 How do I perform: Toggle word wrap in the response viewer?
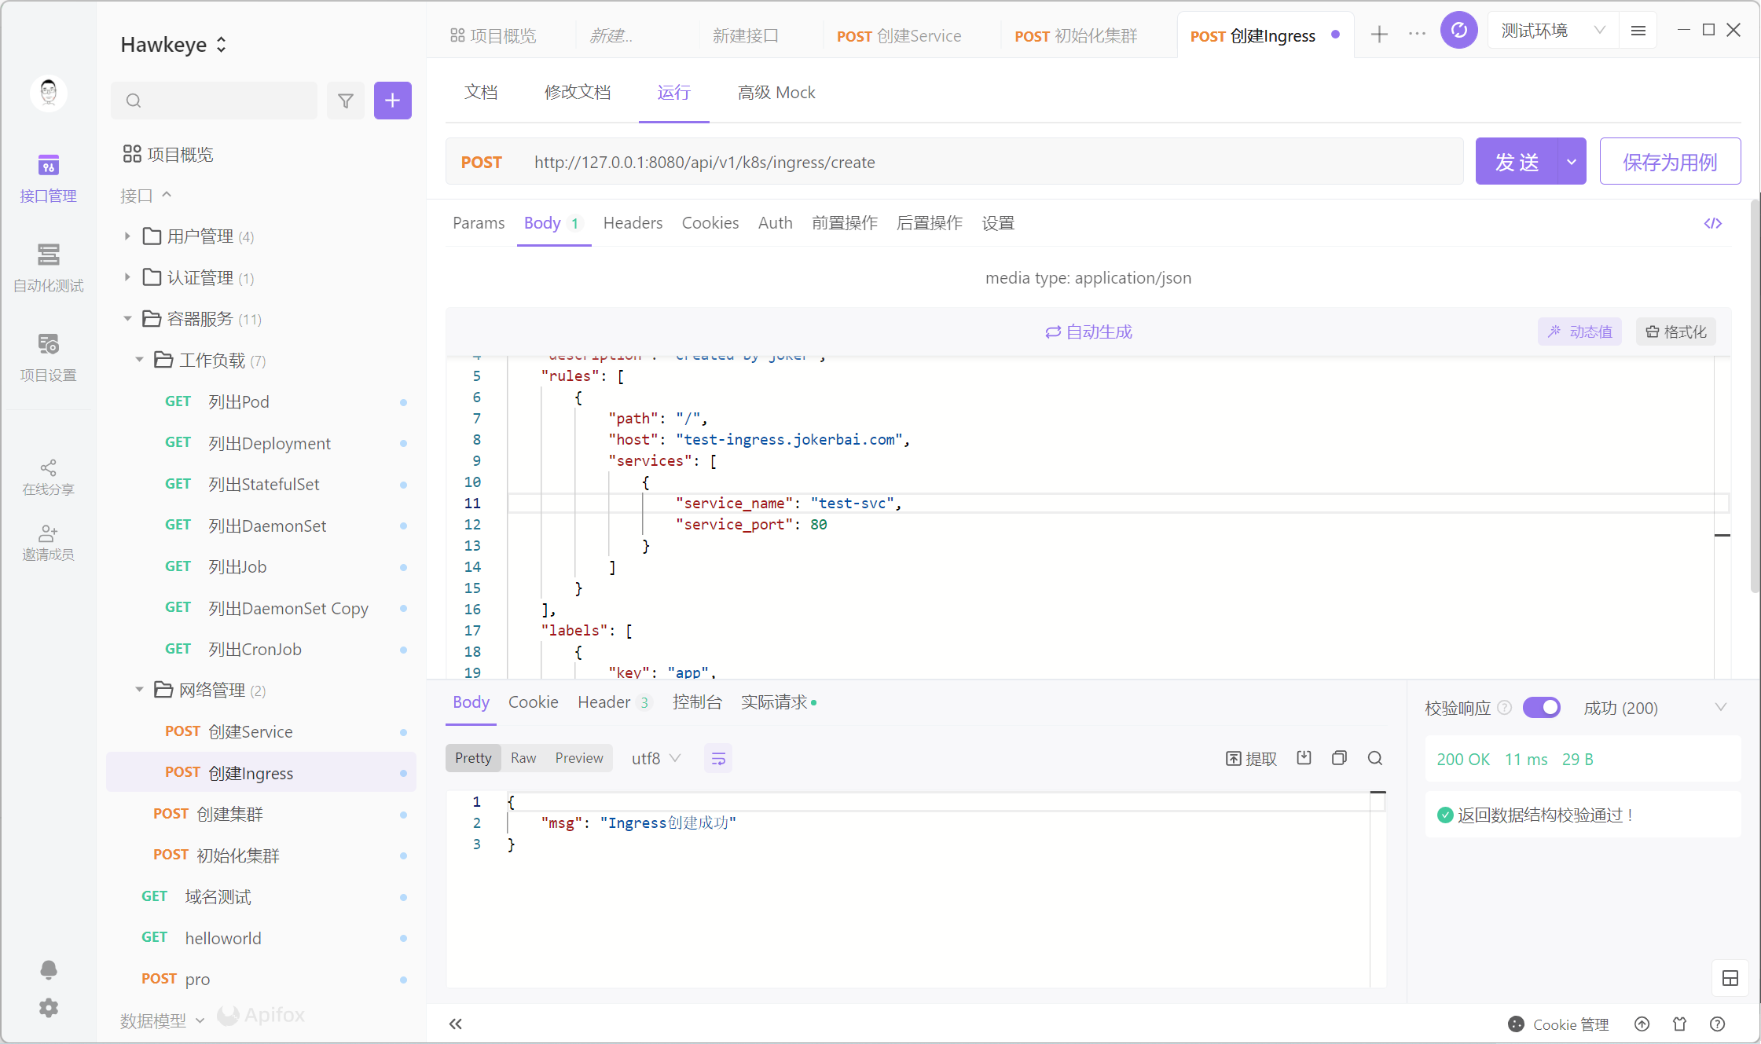[718, 758]
